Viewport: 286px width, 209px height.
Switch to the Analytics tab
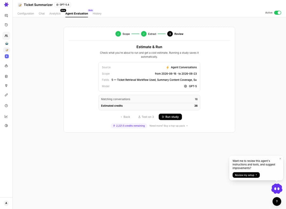(55, 13)
